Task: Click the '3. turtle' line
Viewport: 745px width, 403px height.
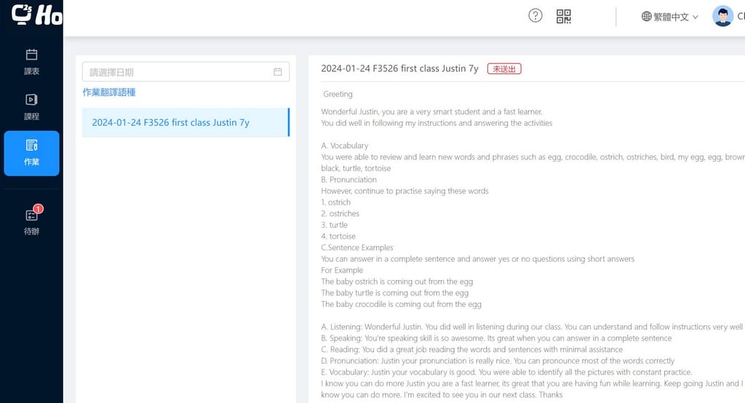Action: pyautogui.click(x=335, y=226)
